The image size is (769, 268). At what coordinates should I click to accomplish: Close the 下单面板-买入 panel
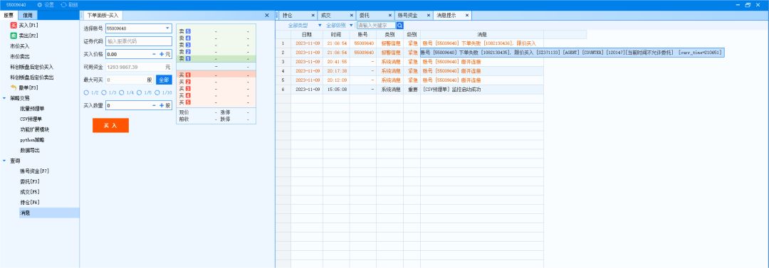pyautogui.click(x=267, y=15)
